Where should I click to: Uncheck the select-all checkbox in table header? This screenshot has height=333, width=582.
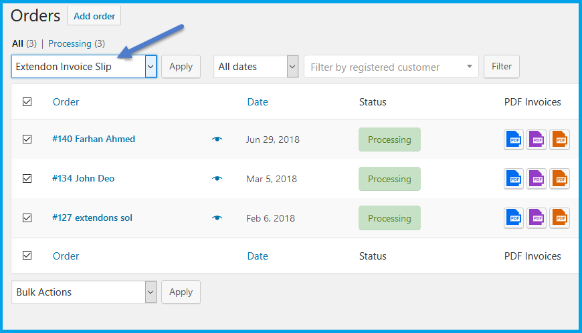(27, 102)
